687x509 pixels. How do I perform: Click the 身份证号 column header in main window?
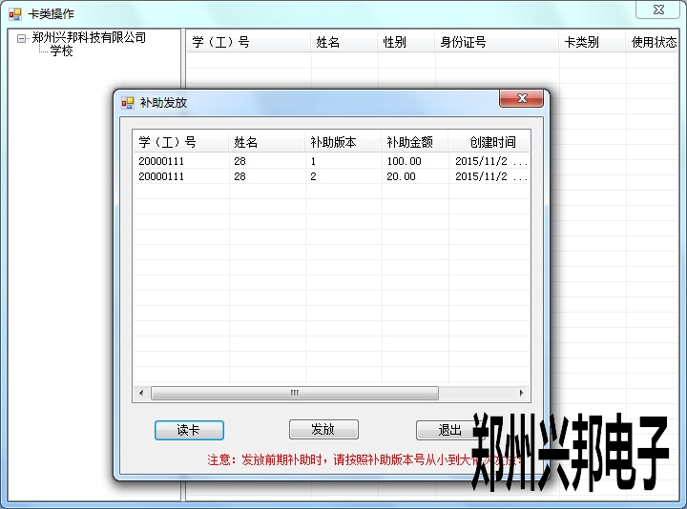pyautogui.click(x=463, y=42)
